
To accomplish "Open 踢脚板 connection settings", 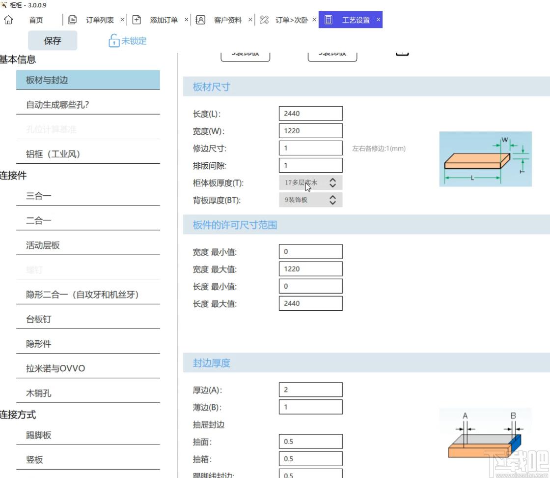I will (88, 435).
